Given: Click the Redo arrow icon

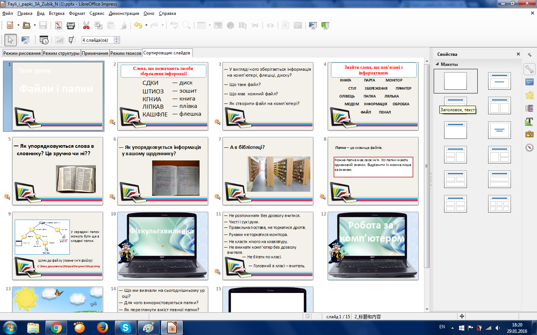Looking at the screenshot, I should click(154, 25).
